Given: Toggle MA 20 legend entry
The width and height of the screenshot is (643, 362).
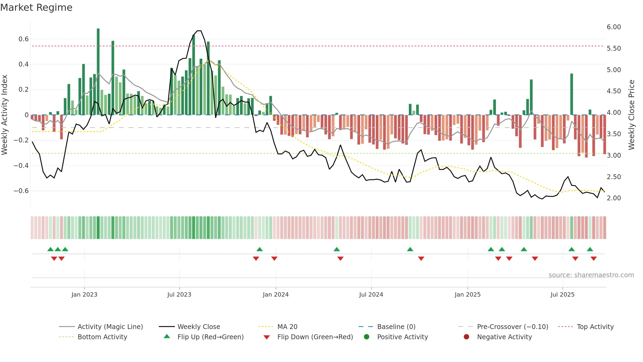Looking at the screenshot, I should 278,327.
